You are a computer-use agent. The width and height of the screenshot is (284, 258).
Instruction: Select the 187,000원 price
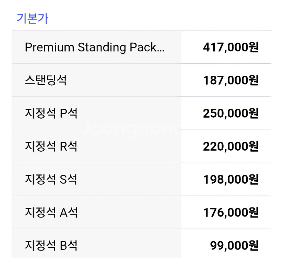tap(230, 80)
